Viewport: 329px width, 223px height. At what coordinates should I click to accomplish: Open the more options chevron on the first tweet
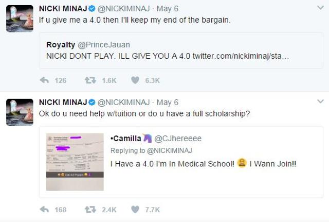320,8
